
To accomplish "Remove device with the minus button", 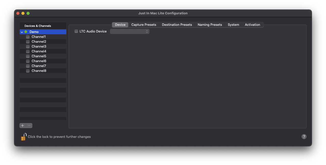I will [x=29, y=126].
